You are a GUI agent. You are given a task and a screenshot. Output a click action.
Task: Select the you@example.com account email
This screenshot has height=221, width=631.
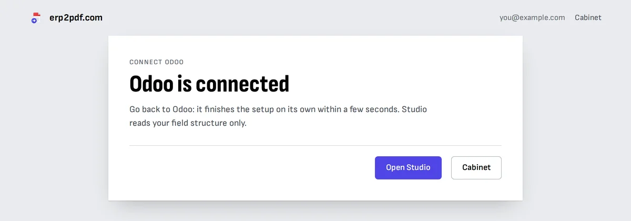pos(532,17)
